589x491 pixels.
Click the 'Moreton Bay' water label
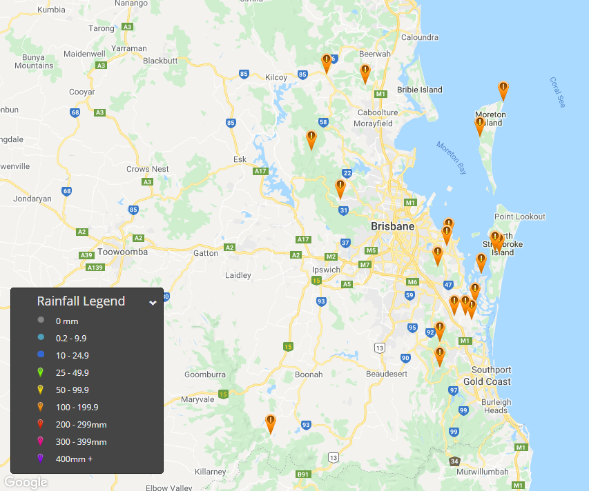(451, 157)
